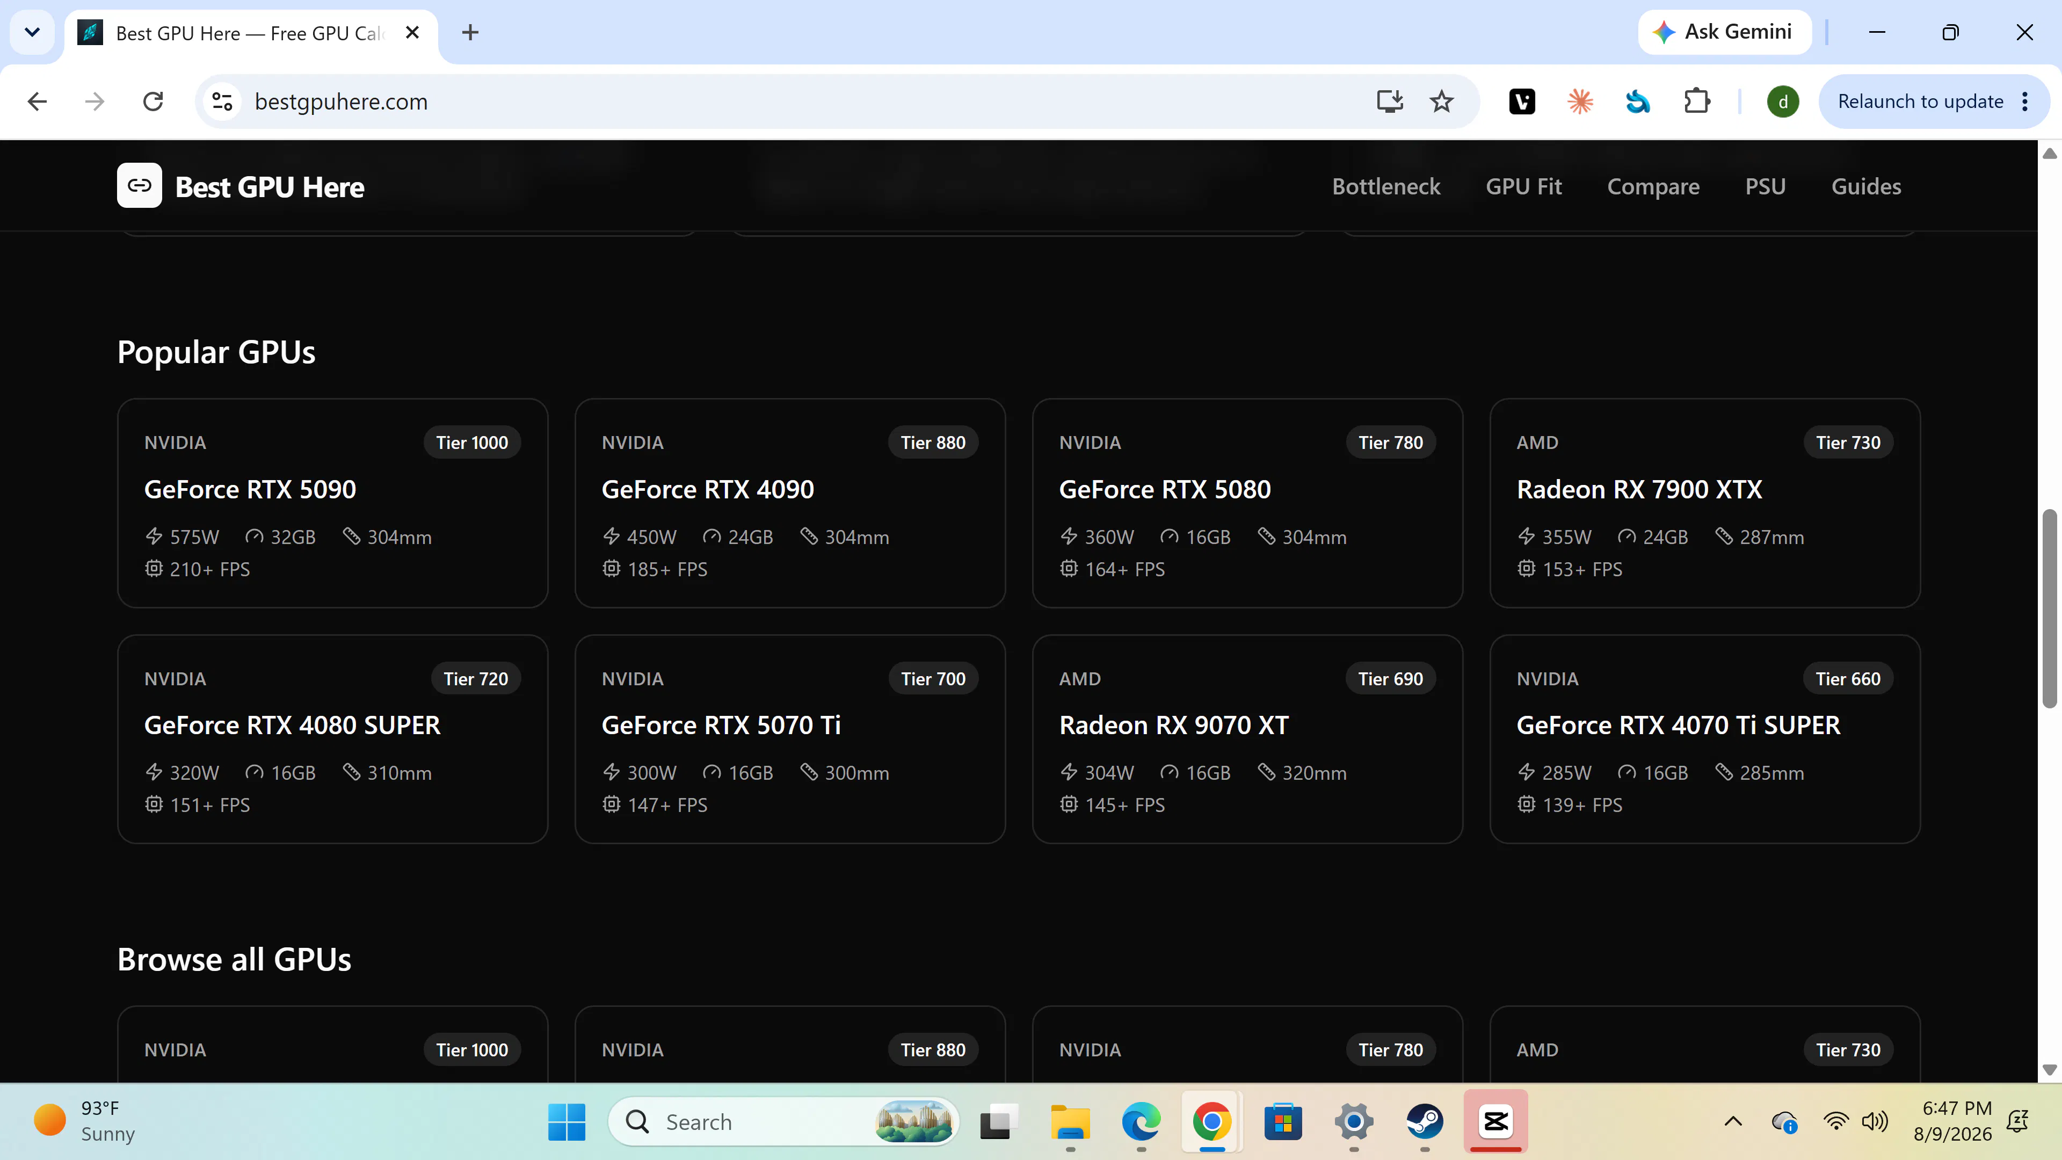
Task: Open the GeForce RTX 5080 card
Action: tap(1247, 503)
